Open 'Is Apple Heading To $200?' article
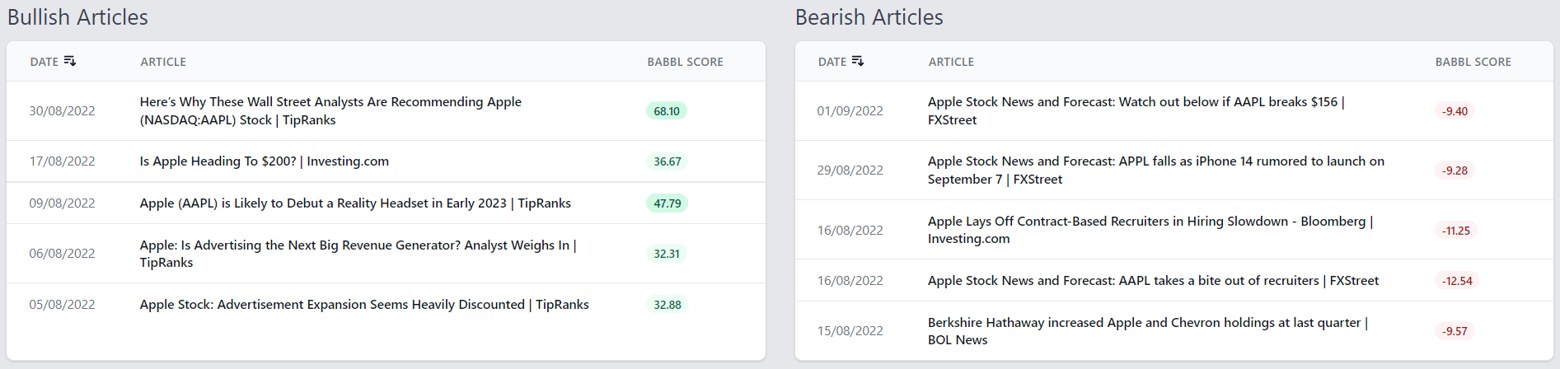This screenshot has height=369, width=1560. (265, 161)
